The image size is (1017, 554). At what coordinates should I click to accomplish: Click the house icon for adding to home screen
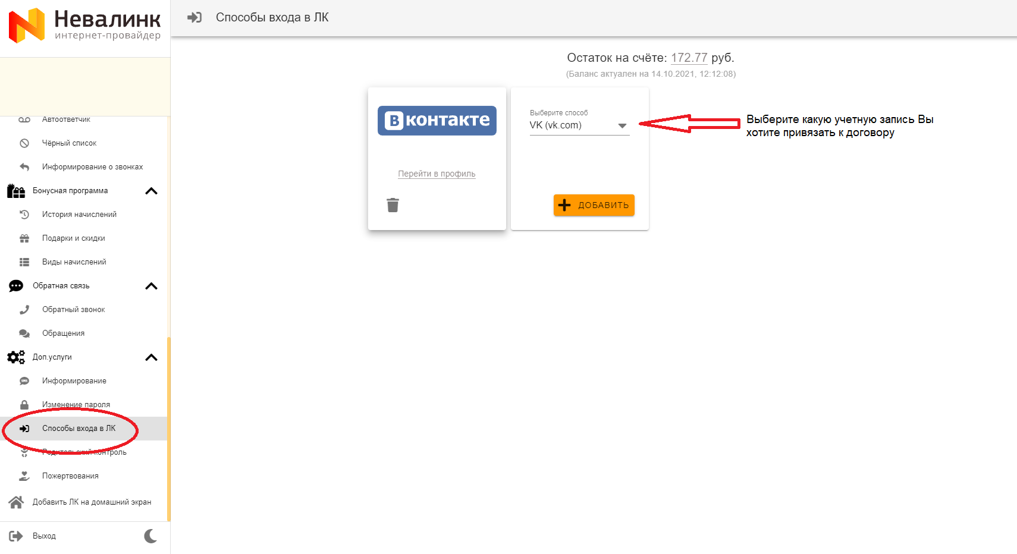tap(16, 502)
